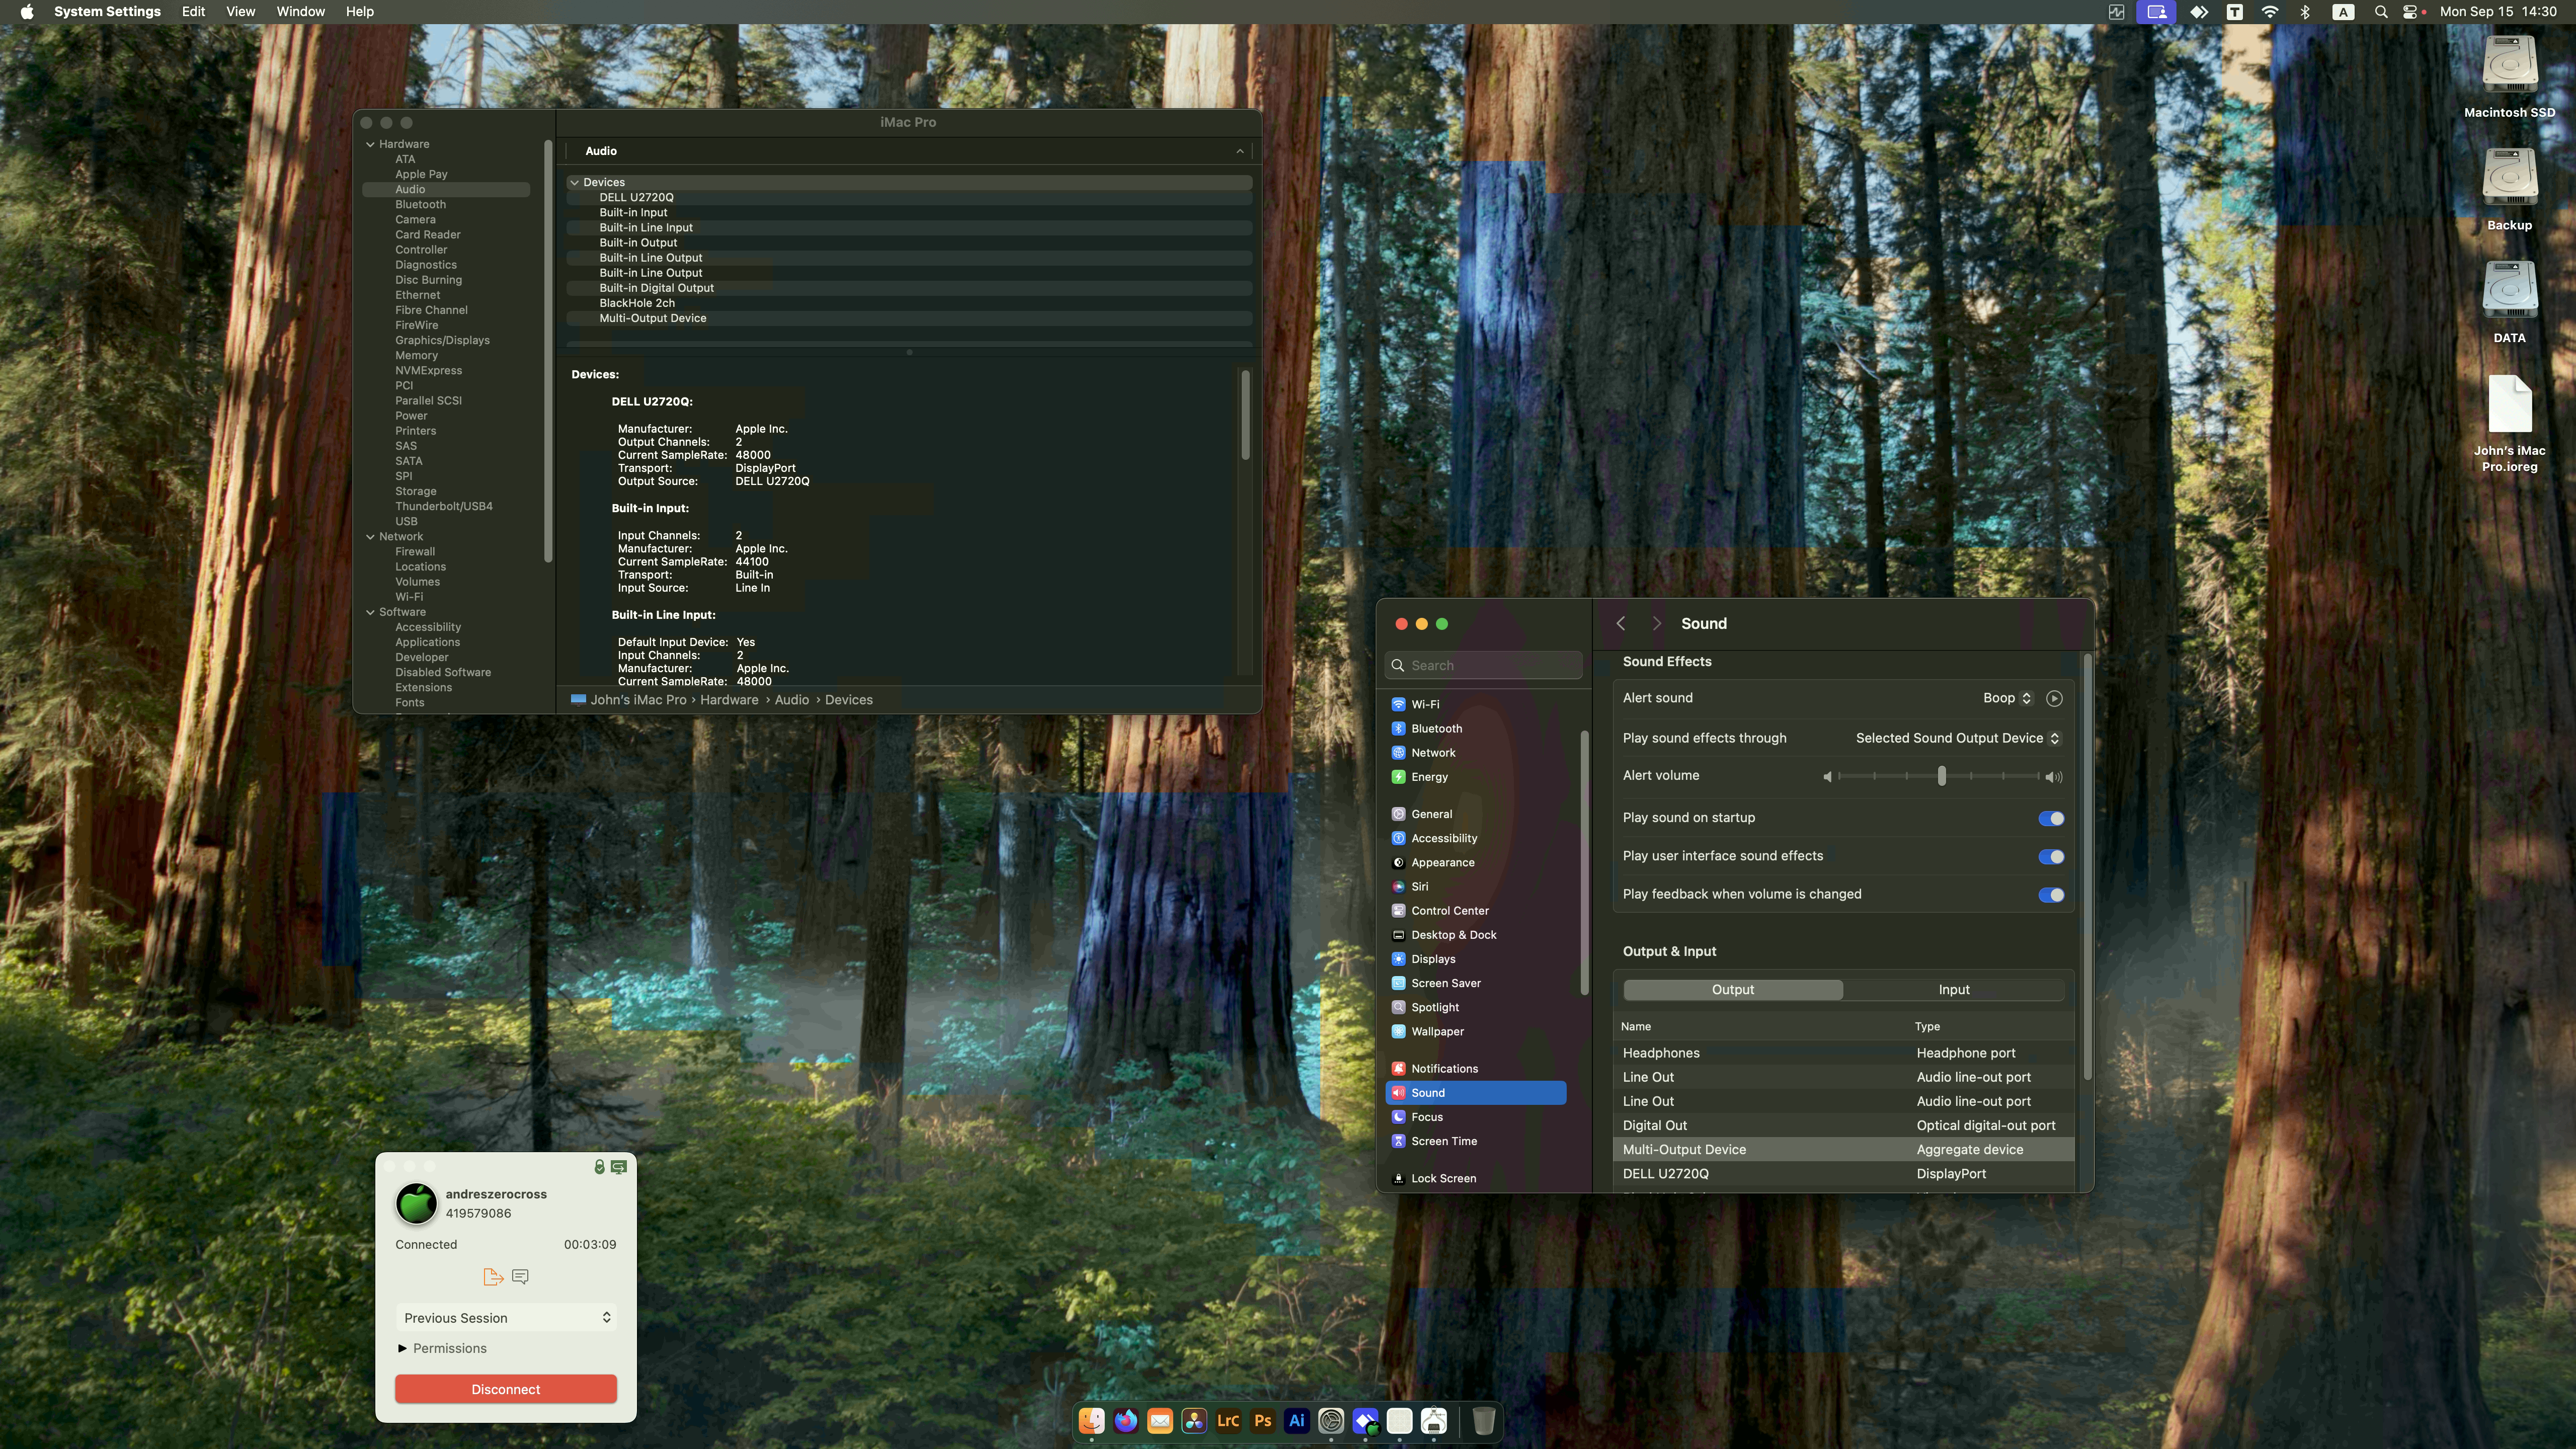Viewport: 2576px width, 1449px height.
Task: Switch to the Input tab
Action: point(1953,989)
